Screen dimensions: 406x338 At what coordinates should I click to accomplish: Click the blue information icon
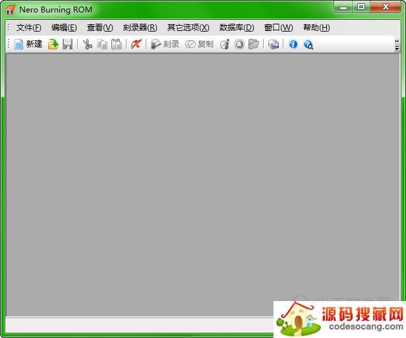point(293,44)
